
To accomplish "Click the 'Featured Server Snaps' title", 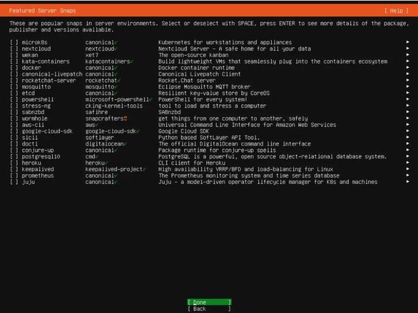I will pos(42,10).
